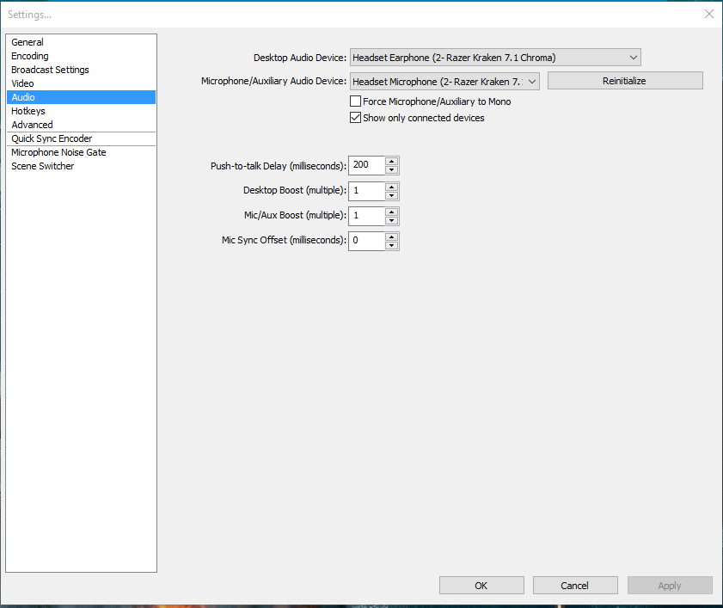Click the Mic Sync Offset value field
723x608 pixels.
(366, 240)
